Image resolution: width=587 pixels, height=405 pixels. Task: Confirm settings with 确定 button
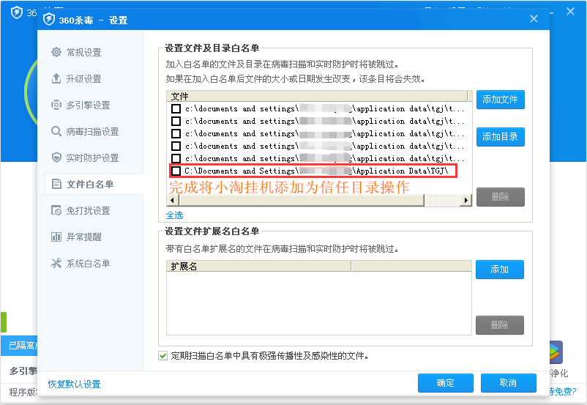tap(446, 383)
